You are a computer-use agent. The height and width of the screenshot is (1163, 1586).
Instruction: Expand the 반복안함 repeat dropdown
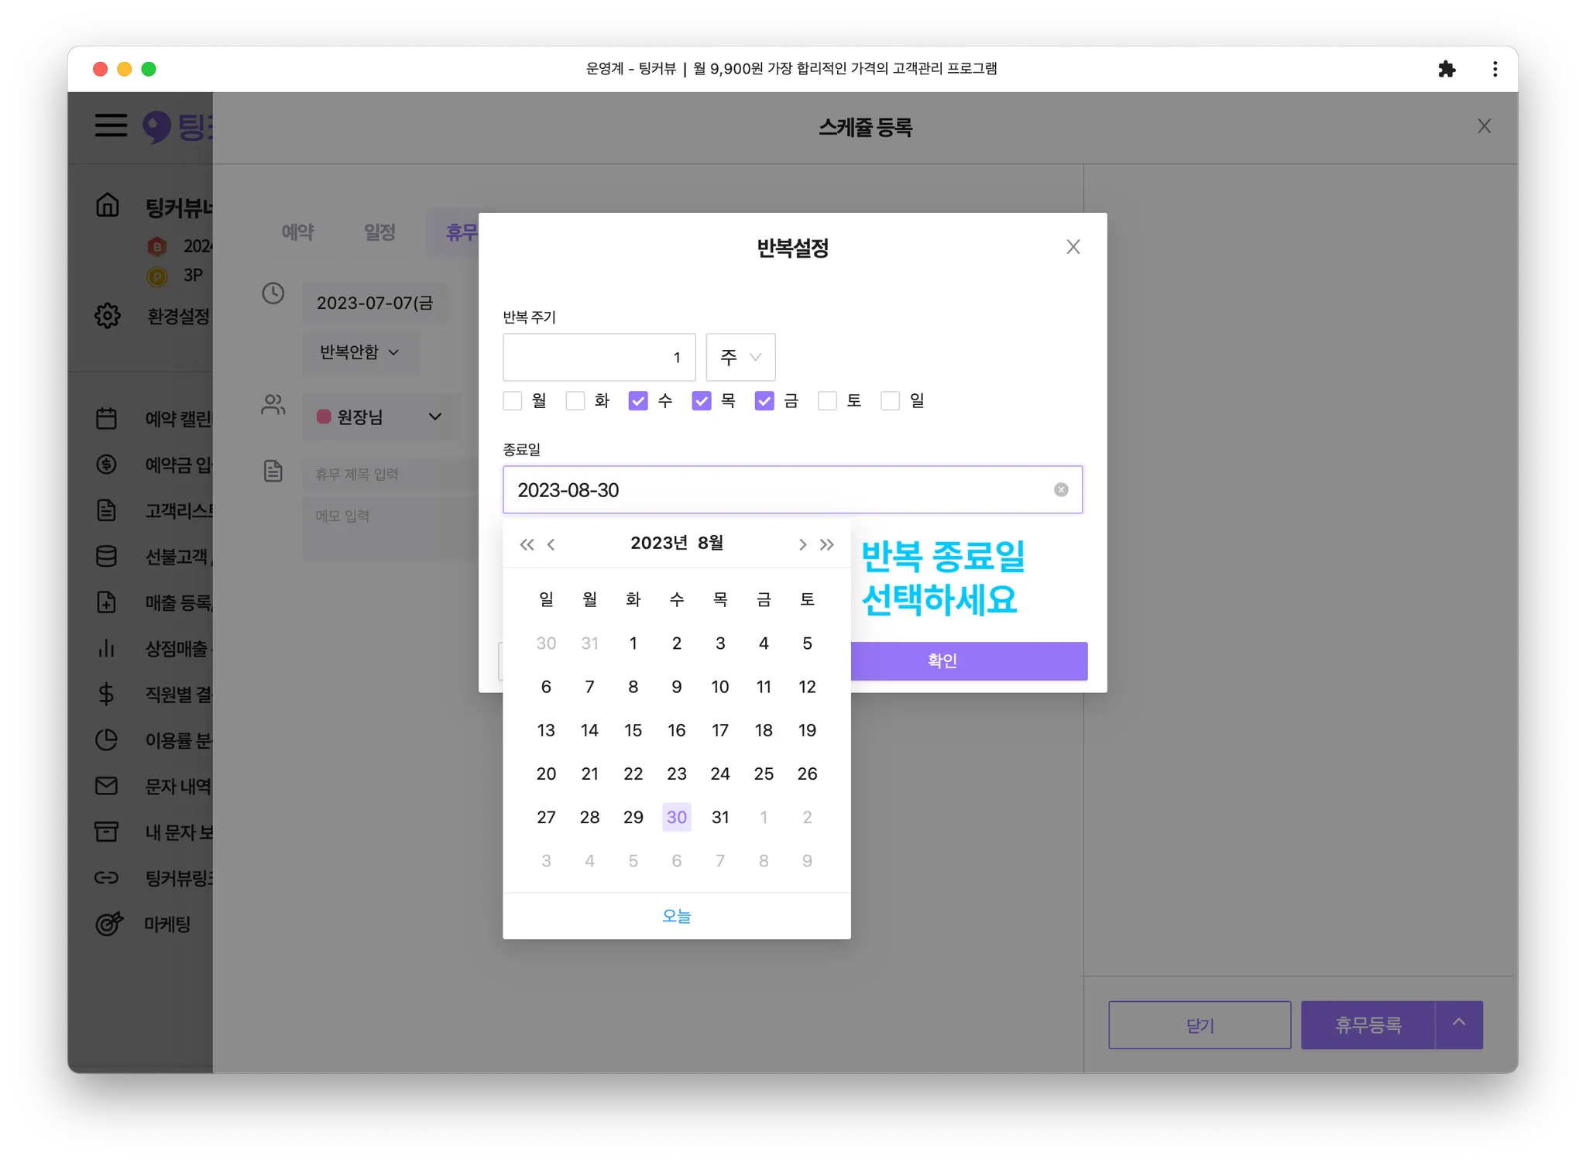pyautogui.click(x=360, y=352)
